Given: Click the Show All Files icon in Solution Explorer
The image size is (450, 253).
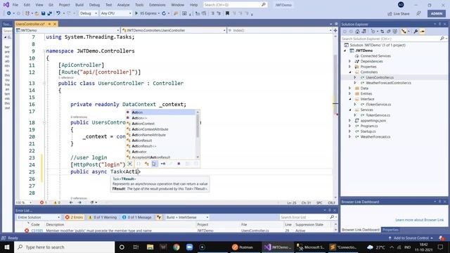Looking at the screenshot, I should tap(395, 32).
